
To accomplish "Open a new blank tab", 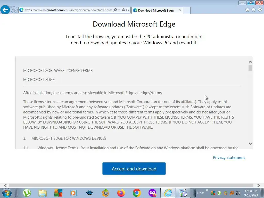I will coord(187,10).
